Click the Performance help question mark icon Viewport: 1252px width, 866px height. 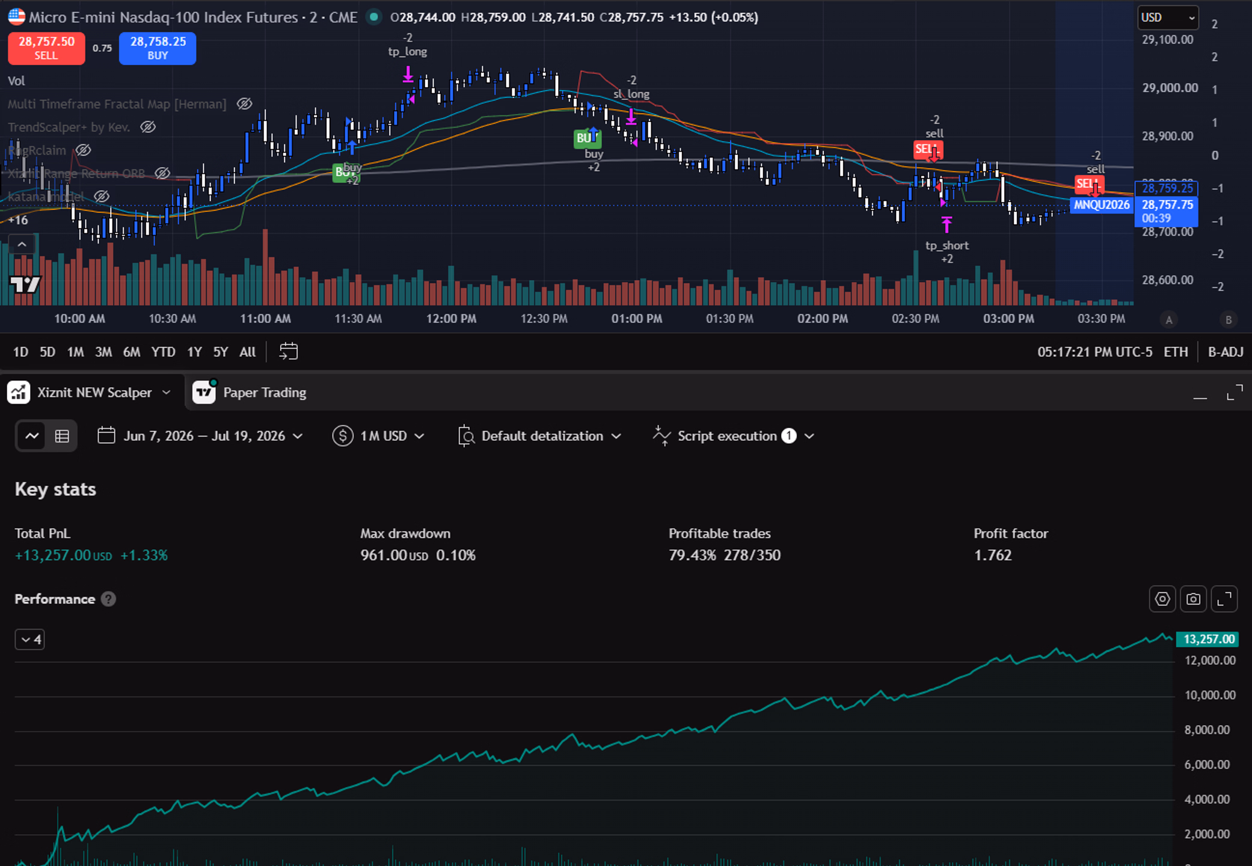[108, 599]
